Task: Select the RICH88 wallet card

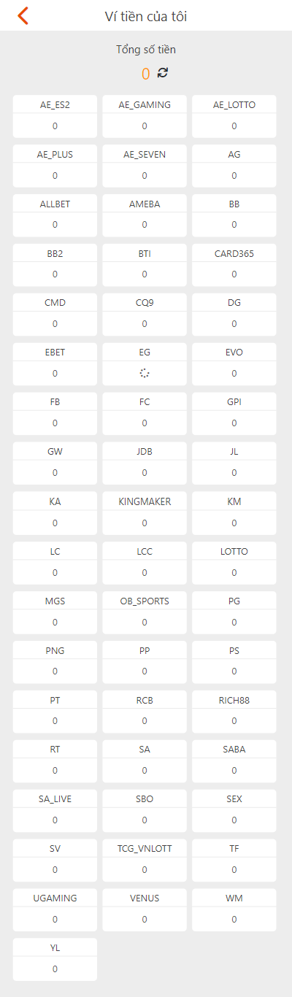Action: click(234, 712)
